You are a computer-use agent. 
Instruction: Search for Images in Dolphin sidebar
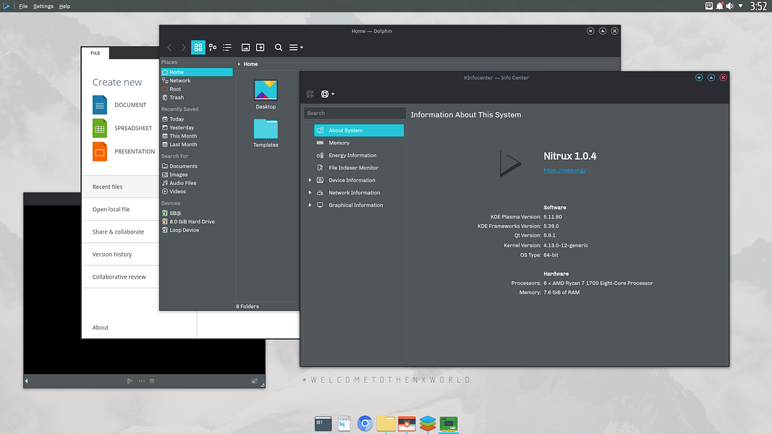click(197, 174)
